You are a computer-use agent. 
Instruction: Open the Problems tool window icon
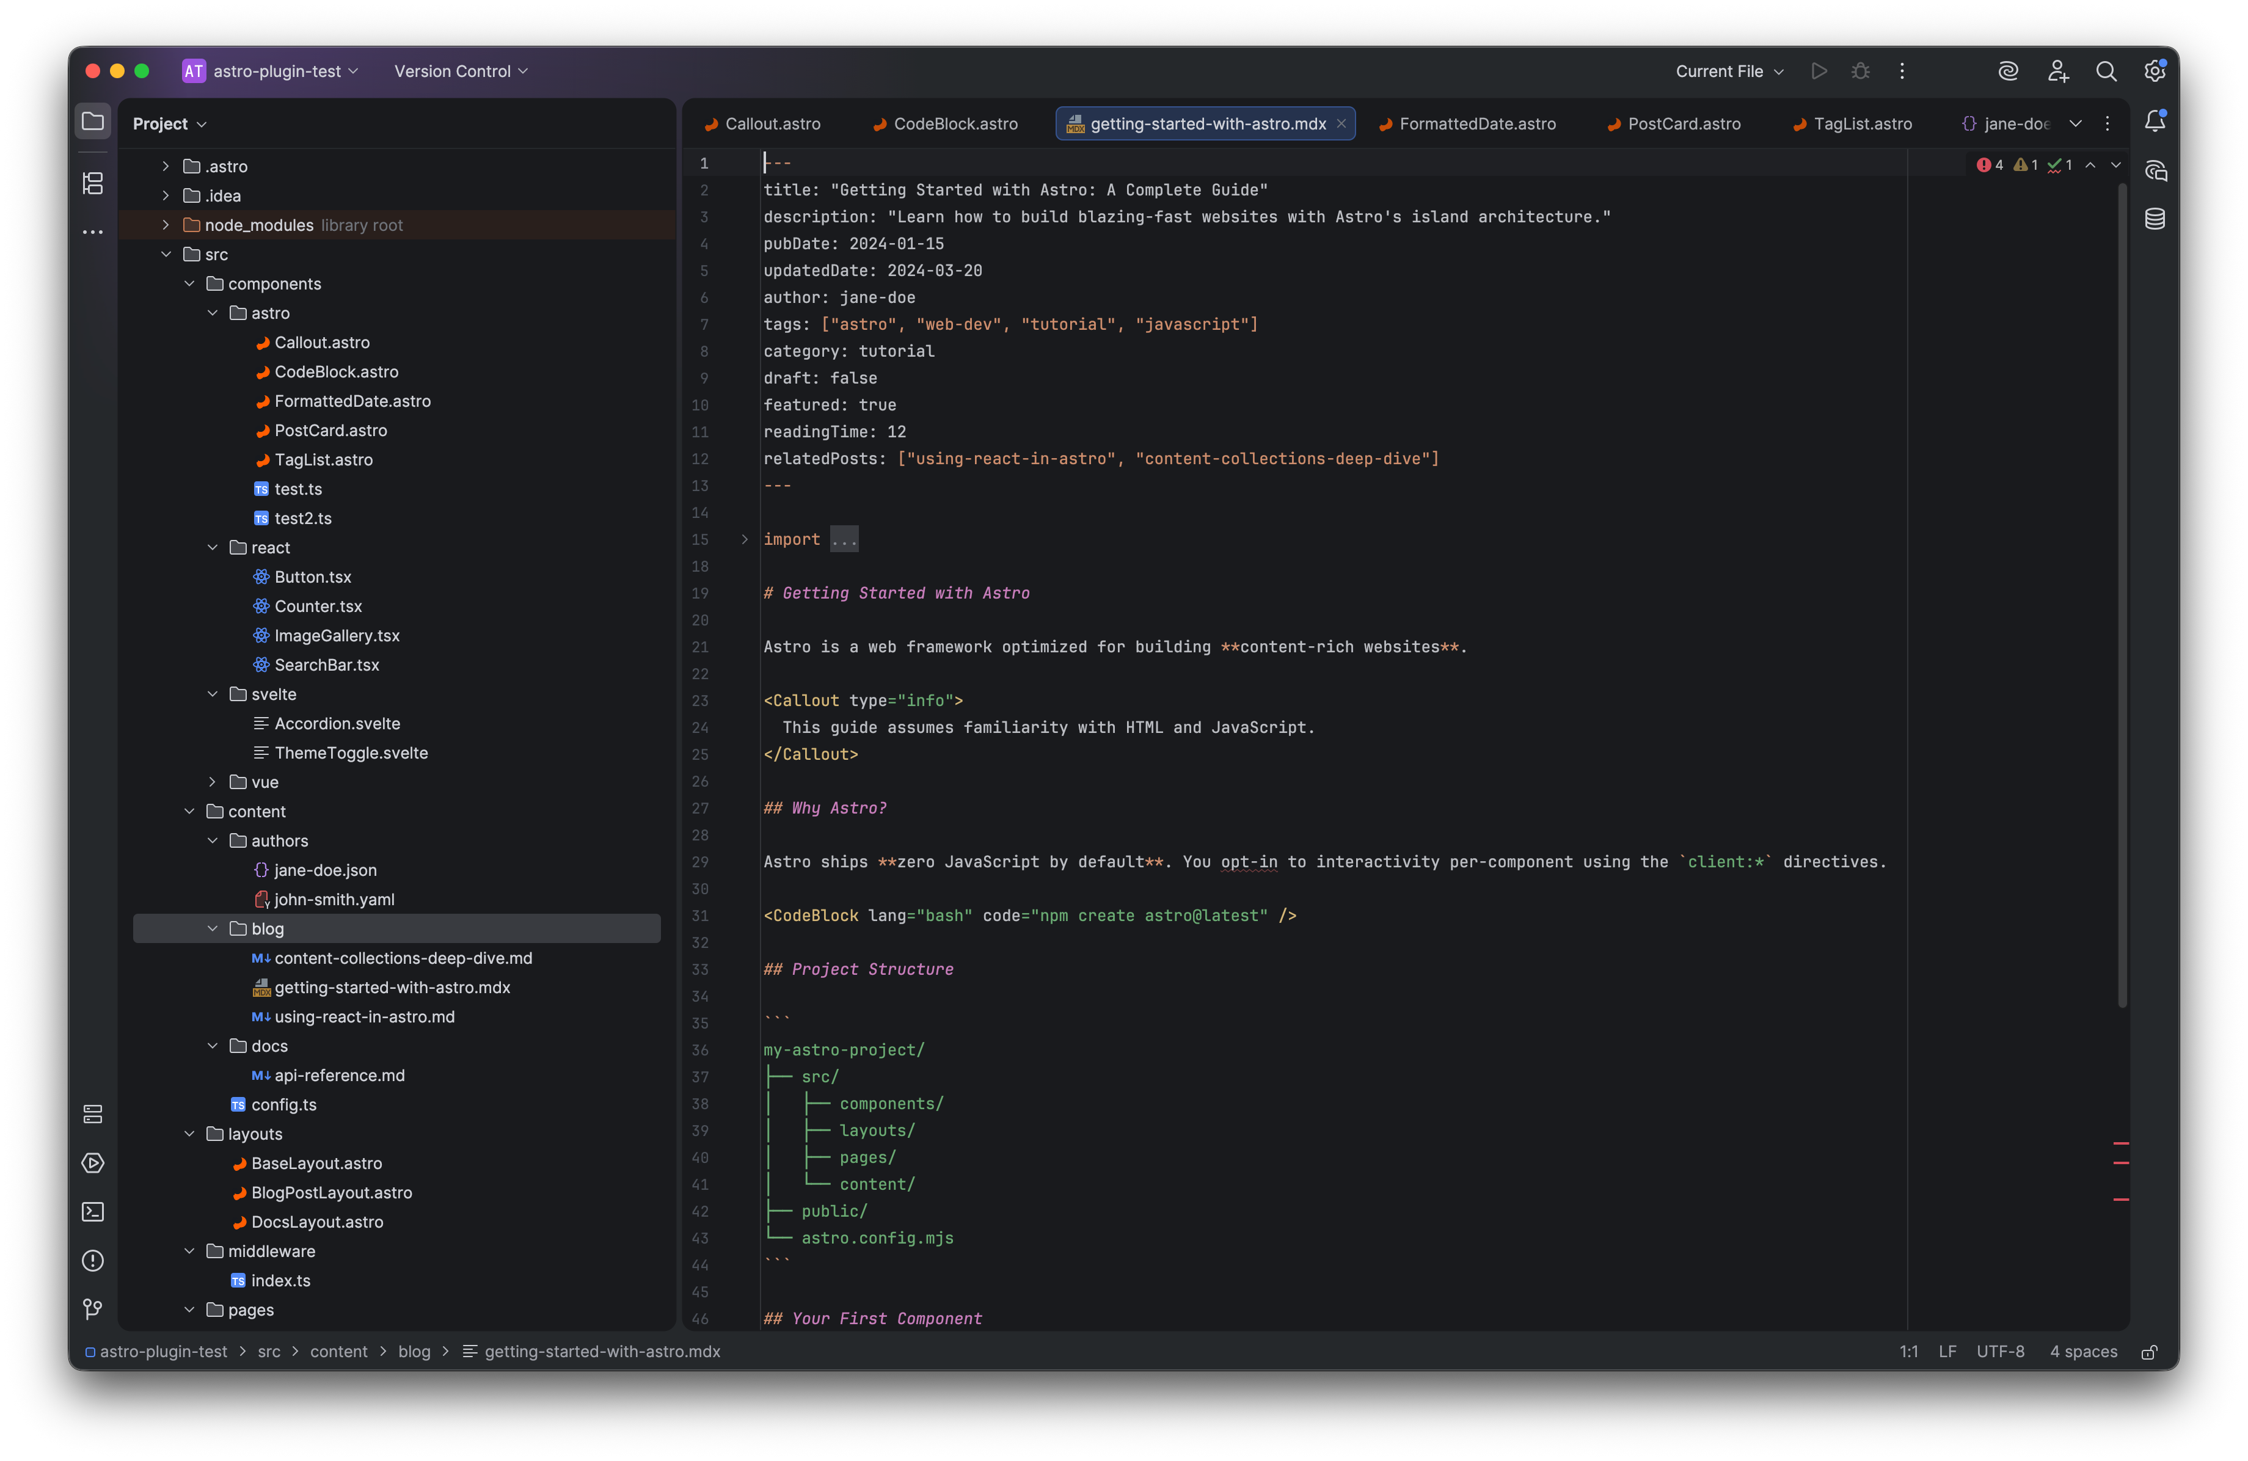[x=93, y=1261]
